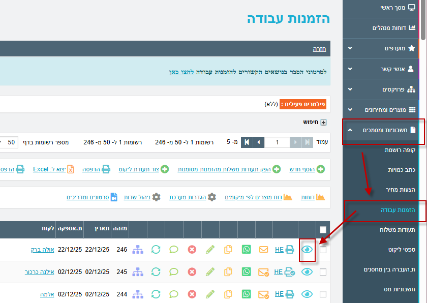Click the green refresh arrows icon for order 245

[x=156, y=272]
